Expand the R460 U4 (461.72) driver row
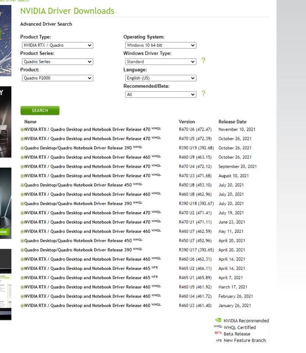306x353 pixels. click(22, 296)
